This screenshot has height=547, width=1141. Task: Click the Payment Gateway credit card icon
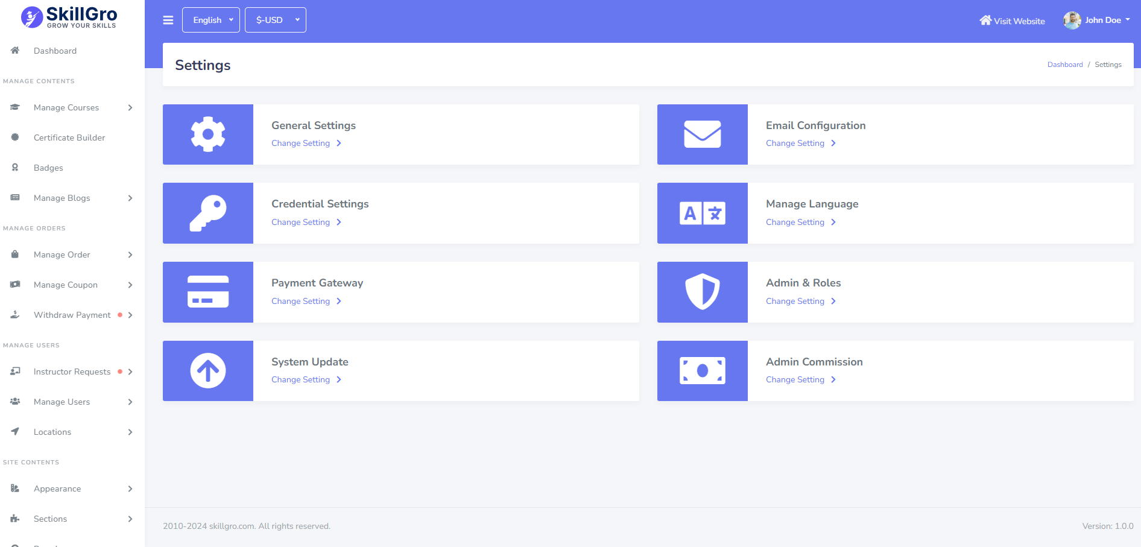[x=208, y=292]
